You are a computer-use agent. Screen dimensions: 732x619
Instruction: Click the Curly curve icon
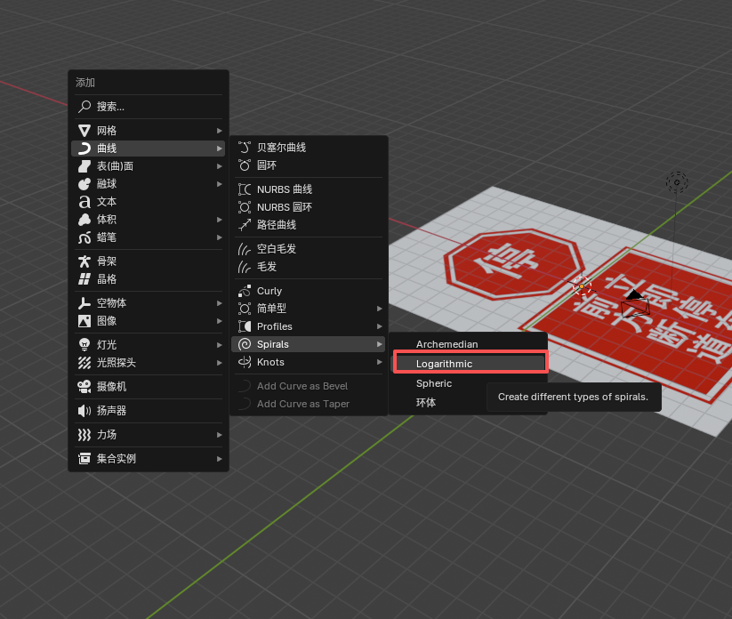(245, 291)
